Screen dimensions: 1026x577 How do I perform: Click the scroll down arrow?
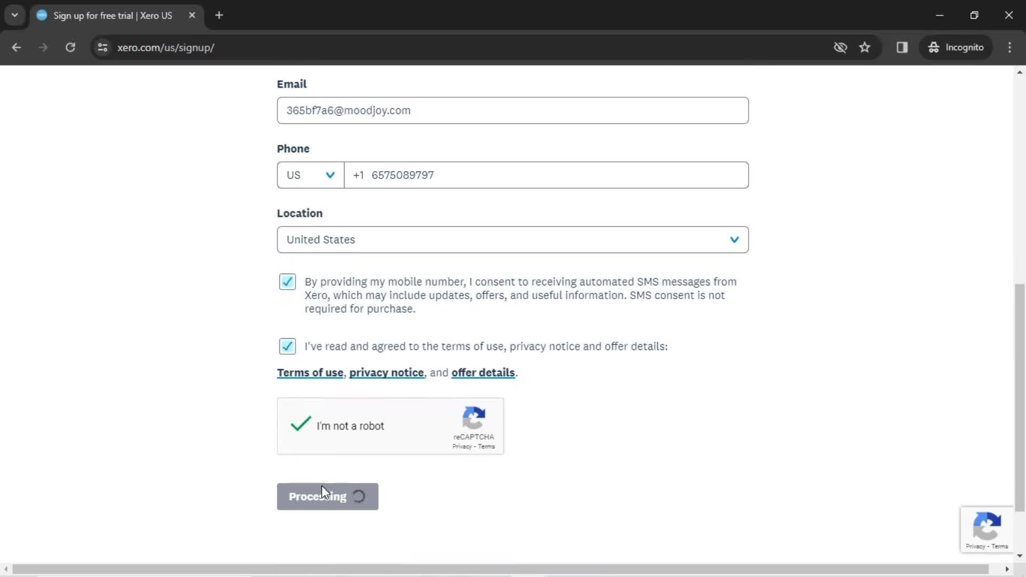(1020, 556)
